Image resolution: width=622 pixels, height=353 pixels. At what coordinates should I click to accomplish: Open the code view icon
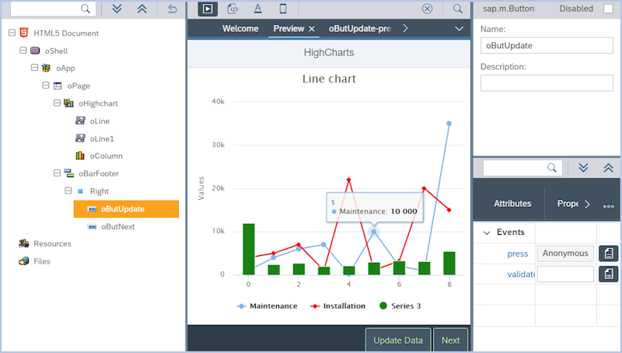pyautogui.click(x=232, y=9)
